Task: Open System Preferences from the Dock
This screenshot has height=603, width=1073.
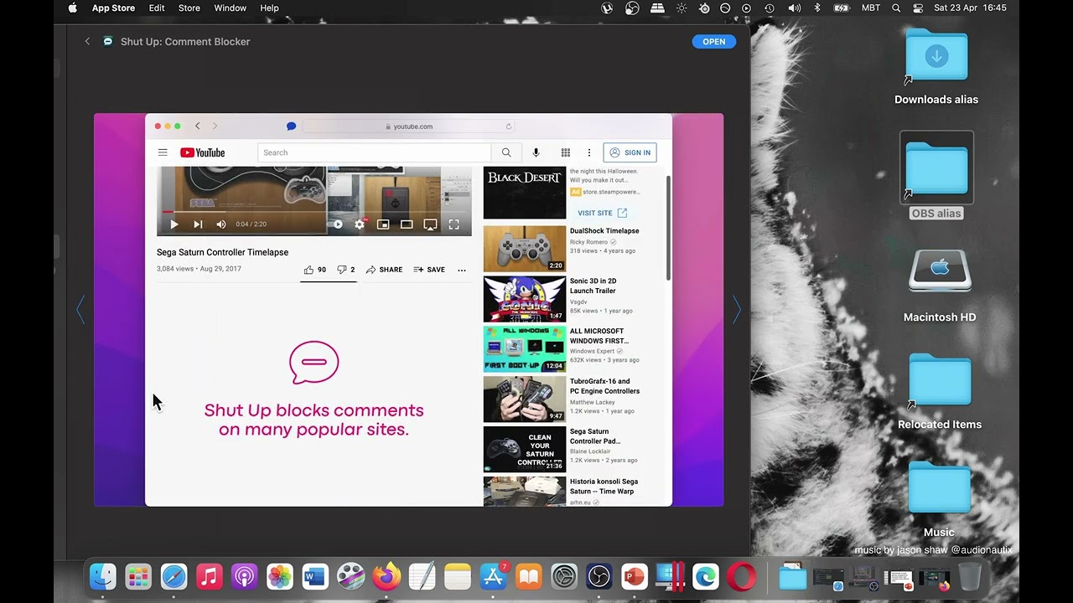Action: click(564, 576)
